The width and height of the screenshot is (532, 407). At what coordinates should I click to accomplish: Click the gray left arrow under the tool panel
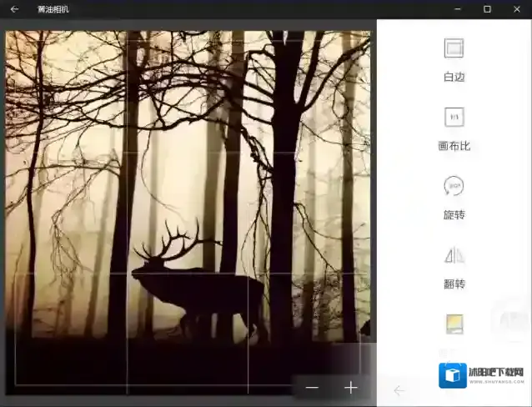(399, 389)
